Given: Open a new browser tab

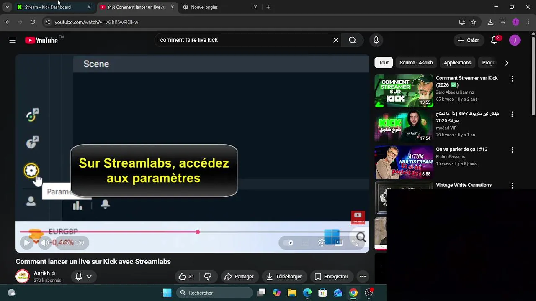Looking at the screenshot, I should click(268, 7).
